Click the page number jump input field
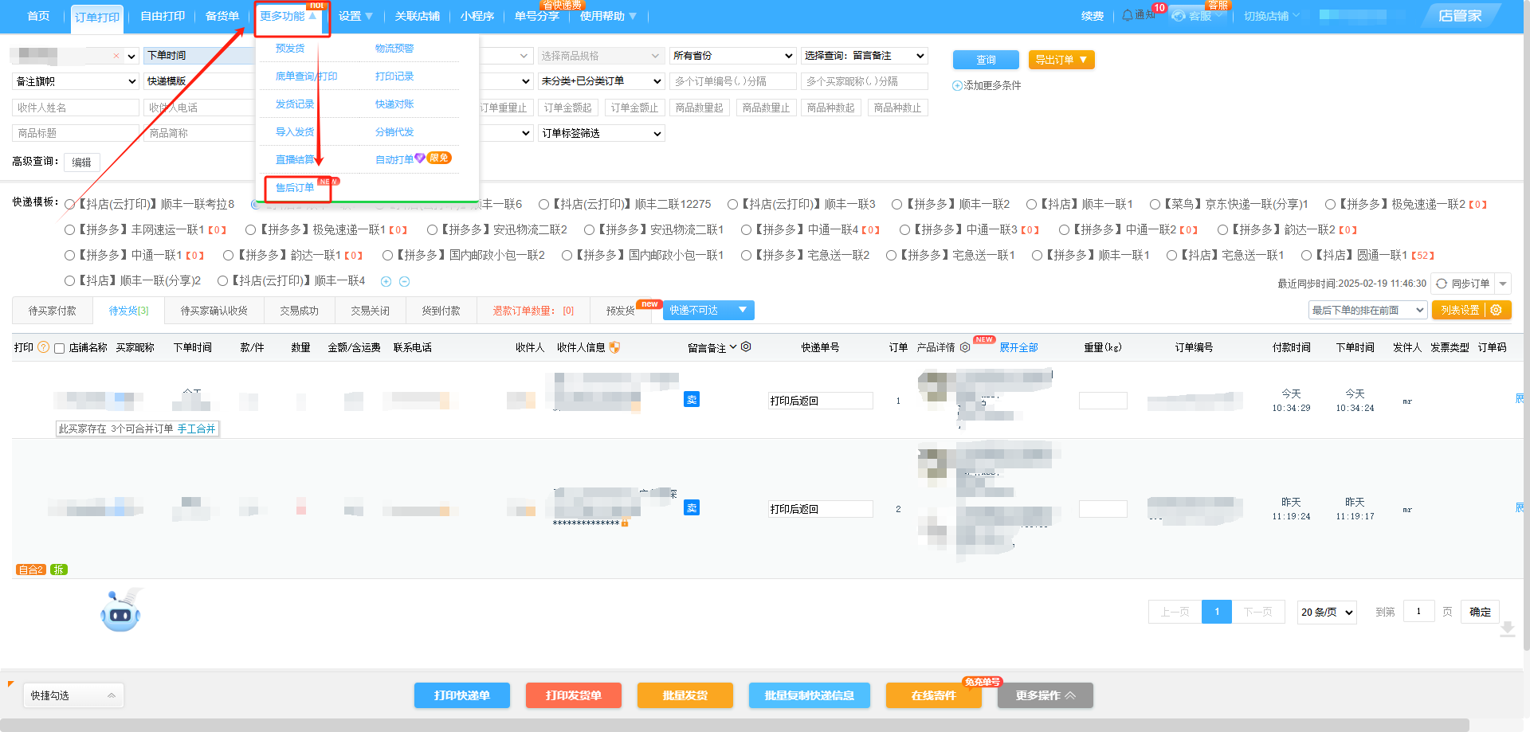Screen dimensions: 1530x732 [1418, 611]
